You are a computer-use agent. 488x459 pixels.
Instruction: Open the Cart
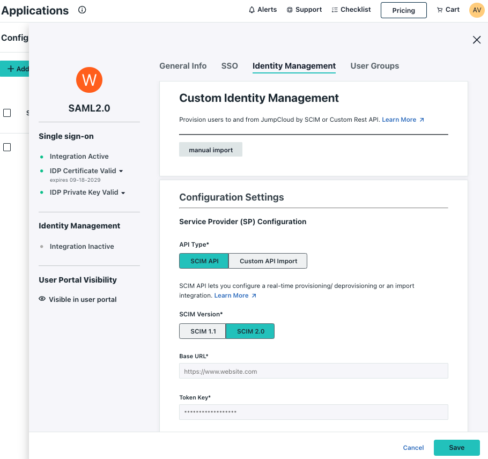448,10
